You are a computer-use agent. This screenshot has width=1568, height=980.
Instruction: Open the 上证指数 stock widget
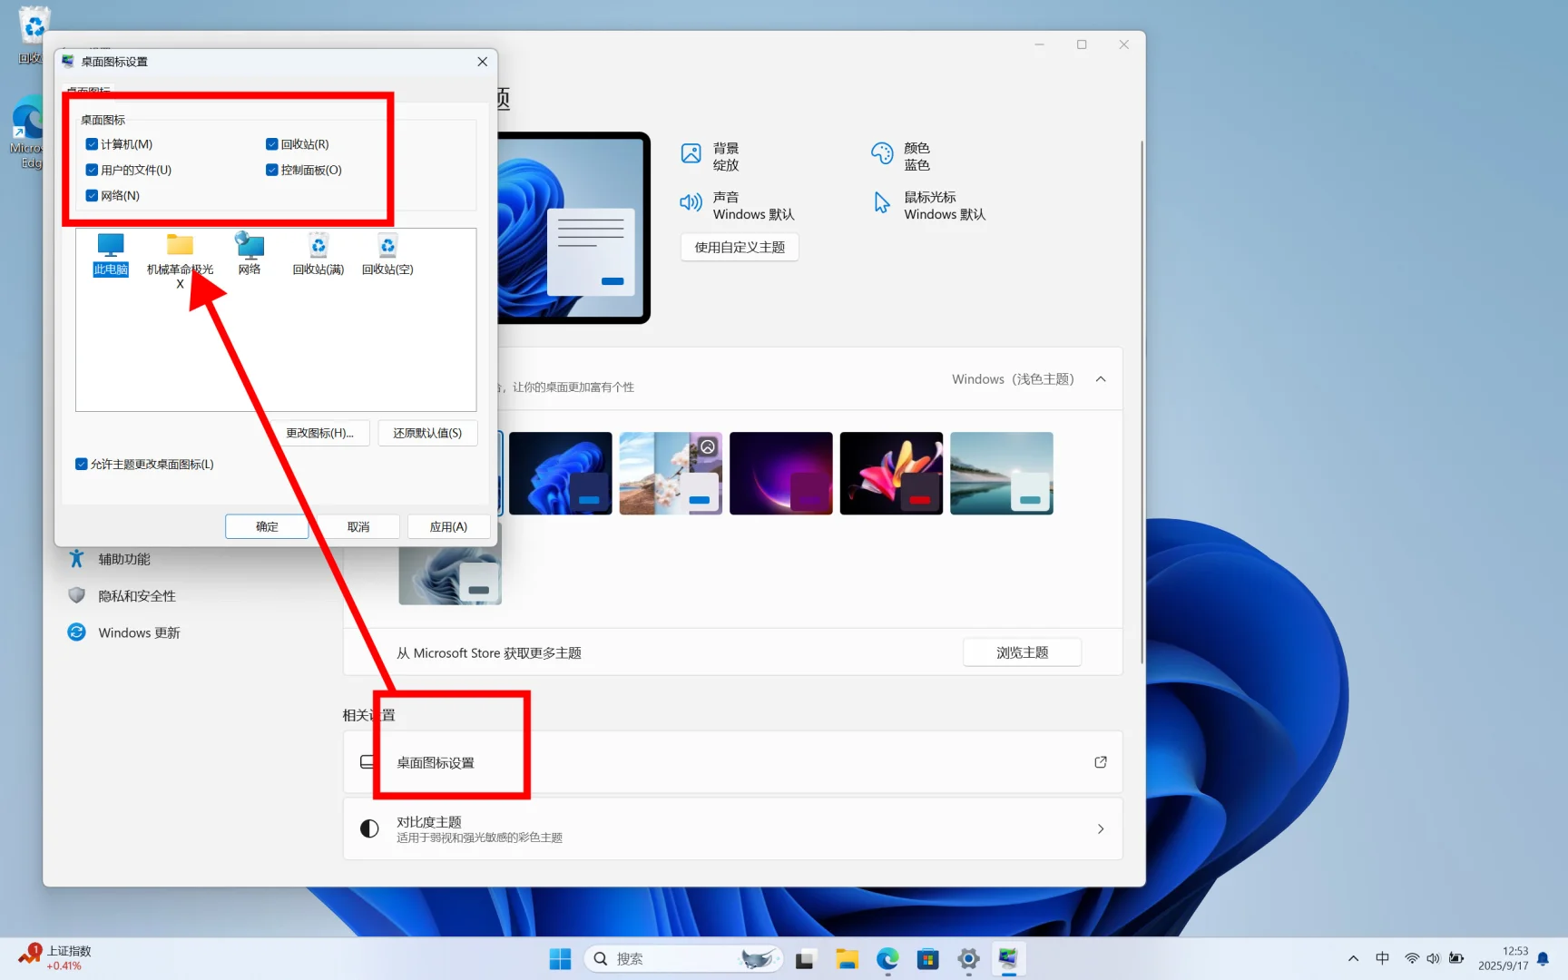56,958
